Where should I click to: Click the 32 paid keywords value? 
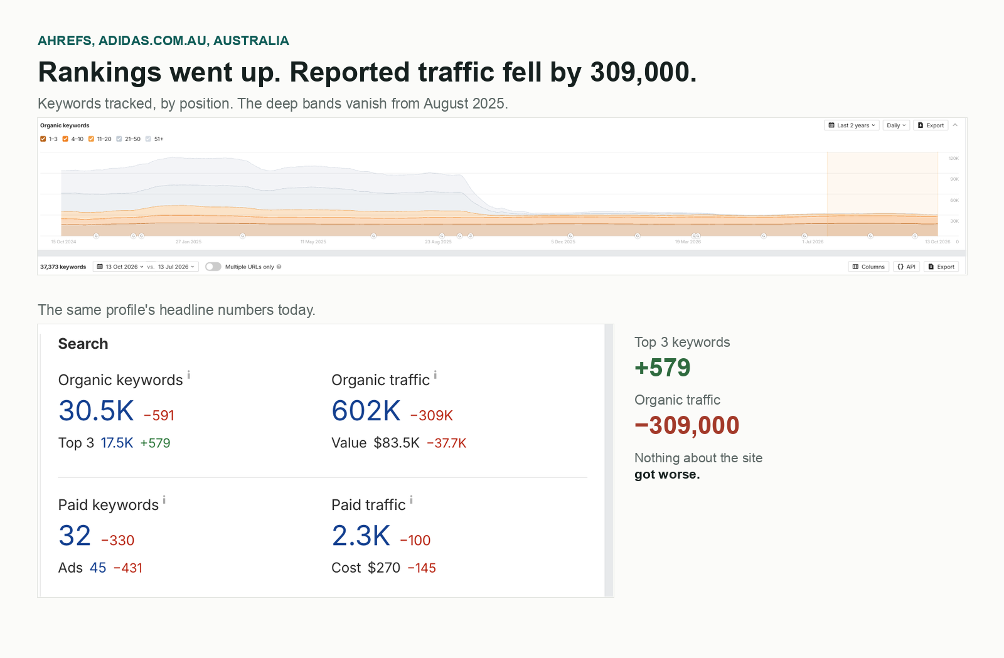tap(75, 536)
